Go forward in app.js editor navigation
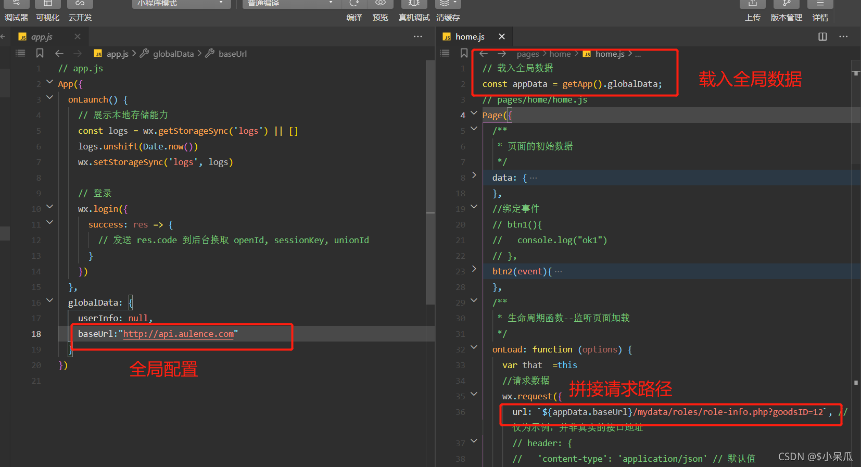 (78, 53)
